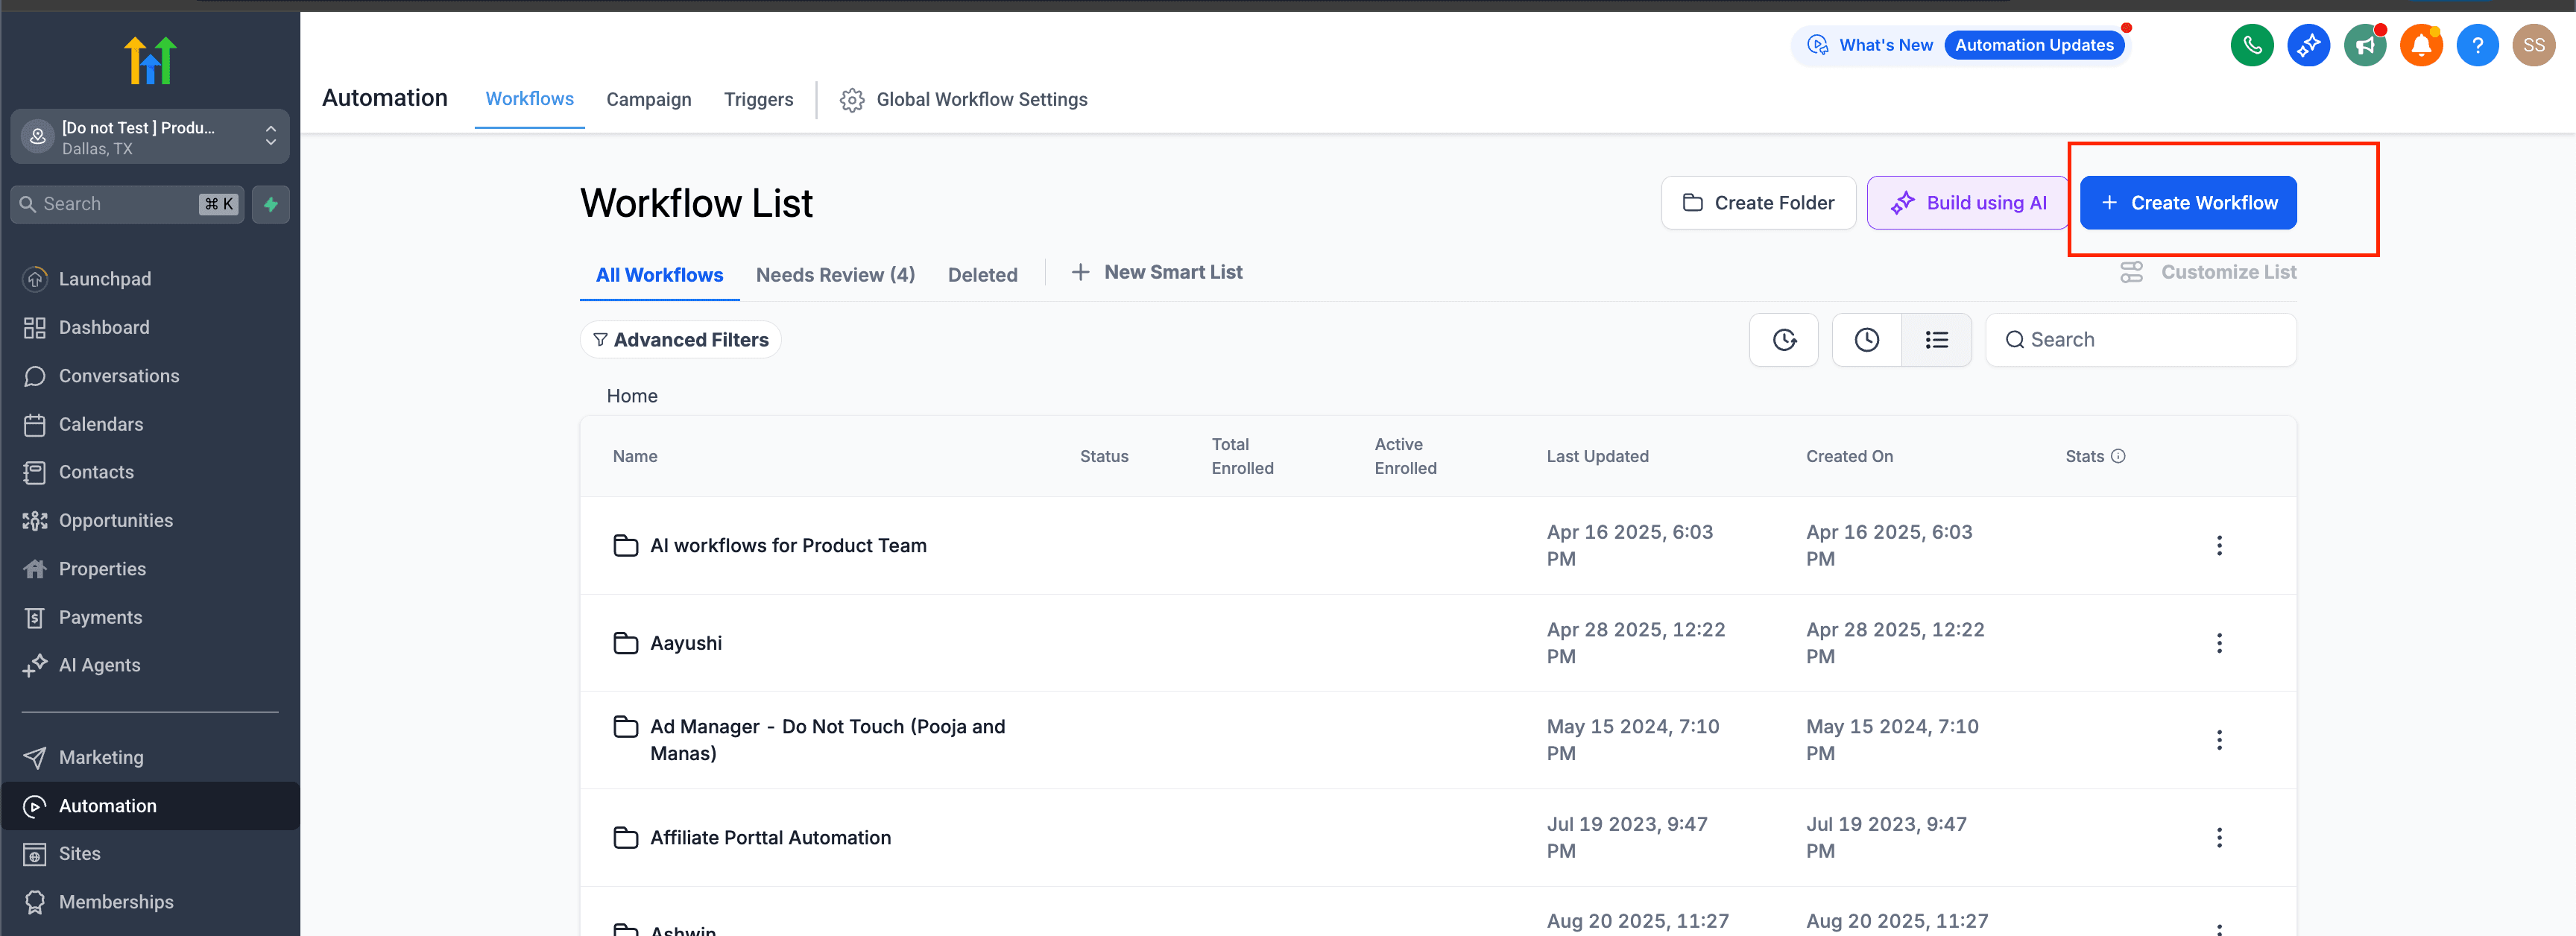Open the blue AI sparkles assistant icon

coord(2308,45)
